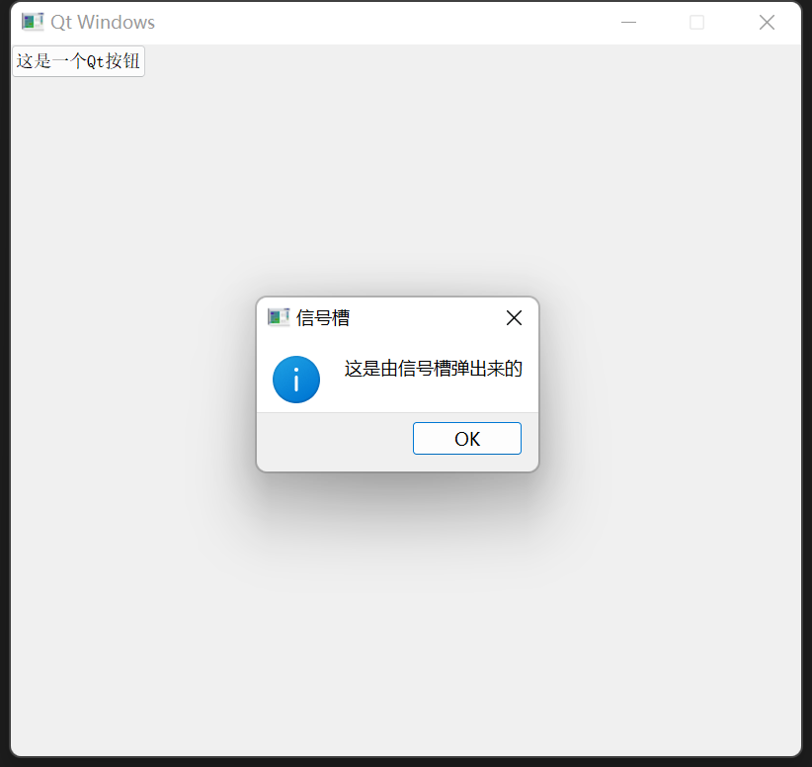Confirm the 信号槽 dialog with OK
This screenshot has height=767, width=812.
tap(467, 439)
